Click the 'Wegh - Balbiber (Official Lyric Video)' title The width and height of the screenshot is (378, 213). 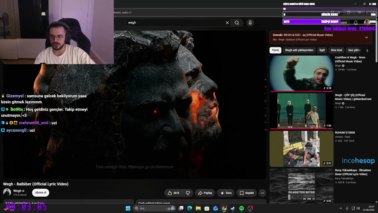click(x=36, y=184)
